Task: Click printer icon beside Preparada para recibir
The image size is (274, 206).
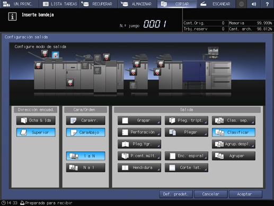Action: [22, 203]
